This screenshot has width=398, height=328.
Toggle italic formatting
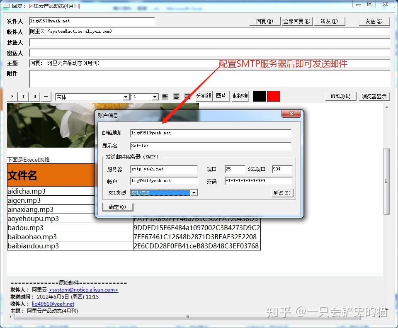pos(23,96)
